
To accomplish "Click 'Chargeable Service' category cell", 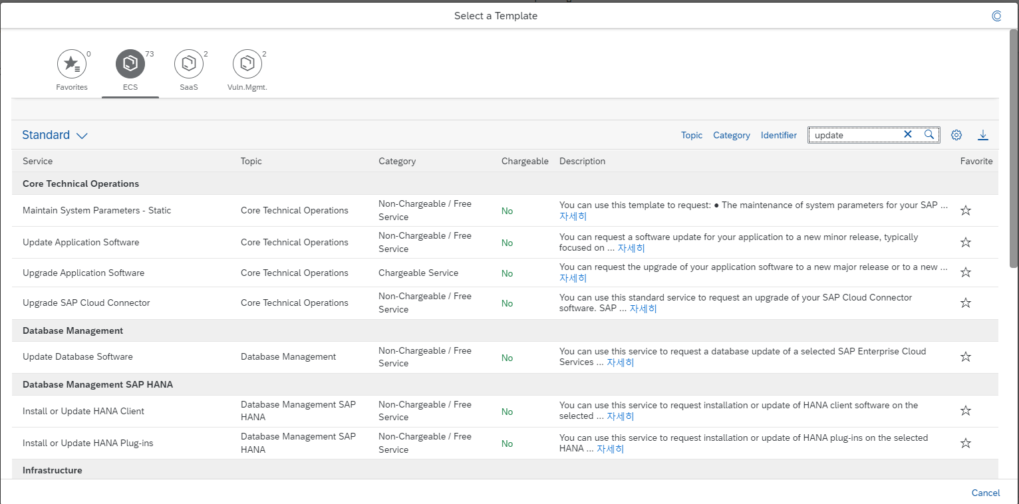I will click(418, 273).
